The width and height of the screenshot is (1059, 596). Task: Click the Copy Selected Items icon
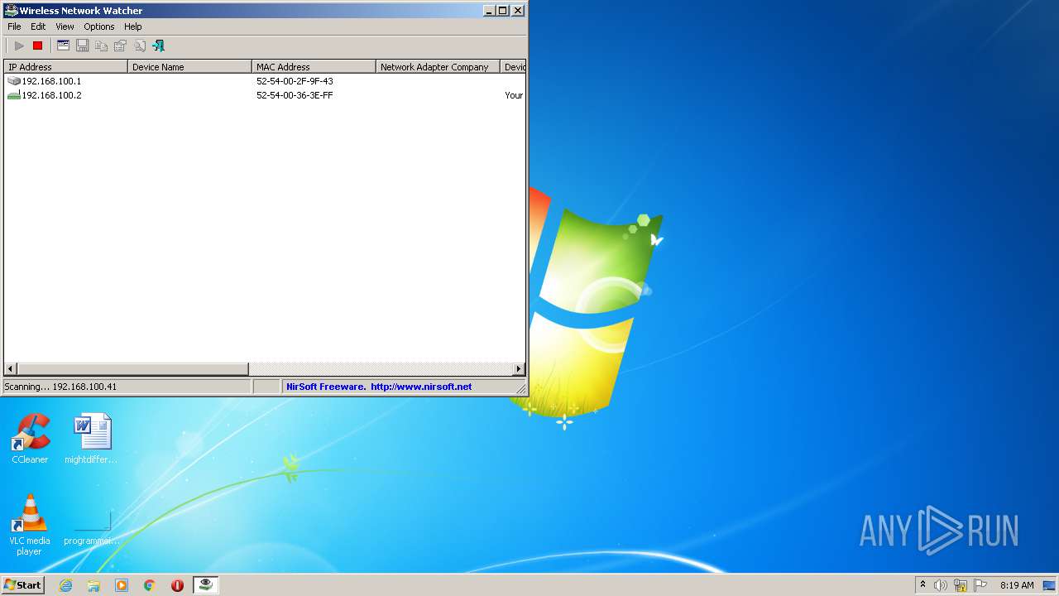[101, 46]
